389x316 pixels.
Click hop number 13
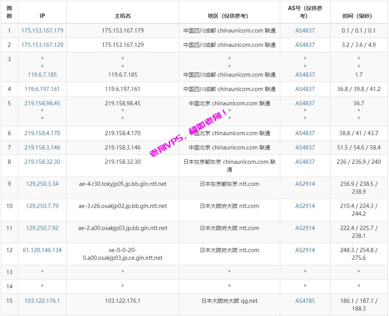pyautogui.click(x=9, y=272)
